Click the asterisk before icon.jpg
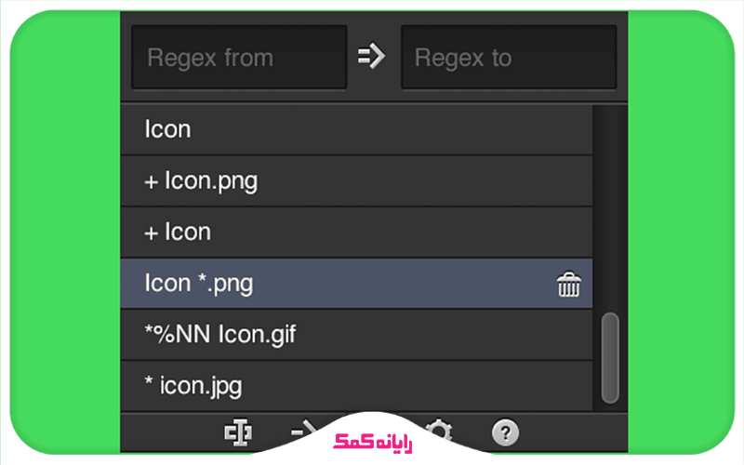This screenshot has width=744, height=465. pyautogui.click(x=149, y=380)
